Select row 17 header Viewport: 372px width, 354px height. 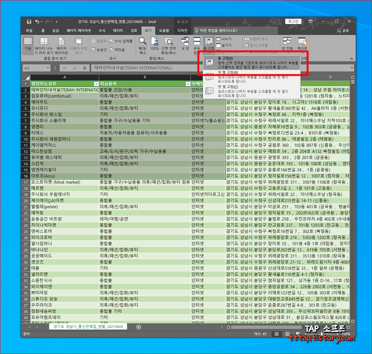pyautogui.click(x=26, y=183)
